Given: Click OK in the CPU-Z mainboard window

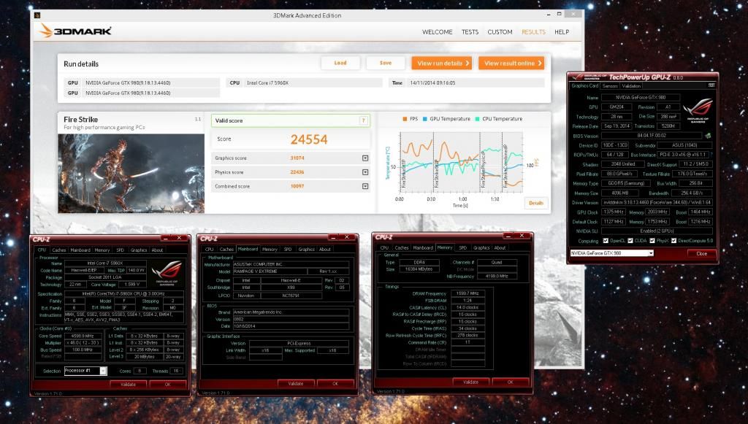Looking at the screenshot, I should click(335, 384).
